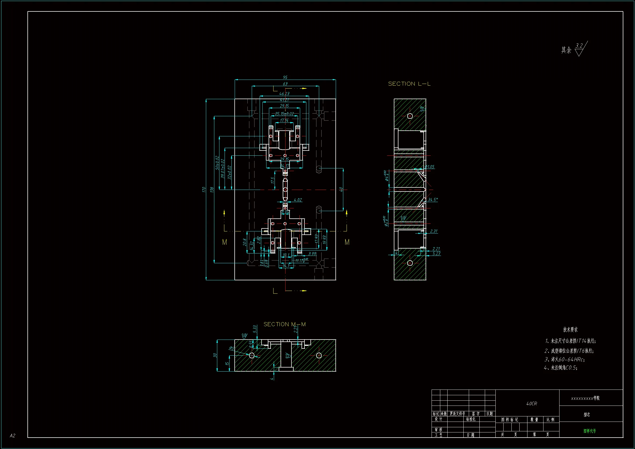Click the 40CR material text
Image resolution: width=635 pixels, height=449 pixels.
pyautogui.click(x=531, y=404)
